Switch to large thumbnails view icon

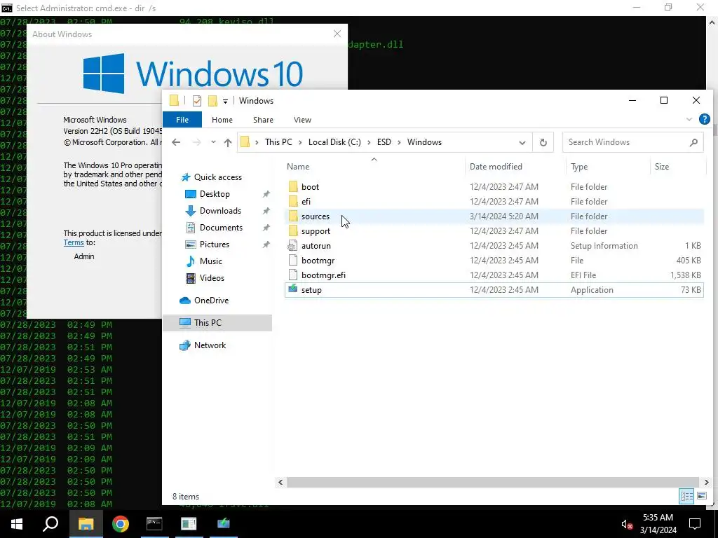click(701, 496)
